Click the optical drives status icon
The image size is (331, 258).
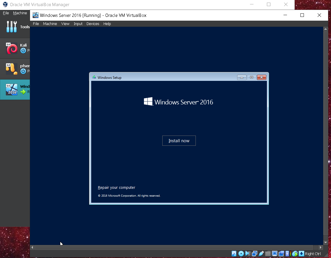tap(241, 253)
